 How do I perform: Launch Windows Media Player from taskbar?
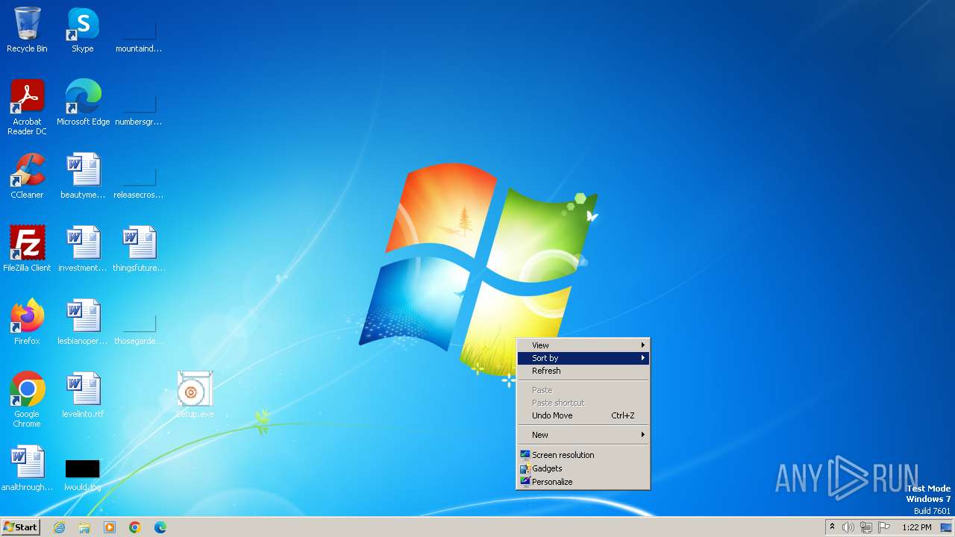(110, 527)
